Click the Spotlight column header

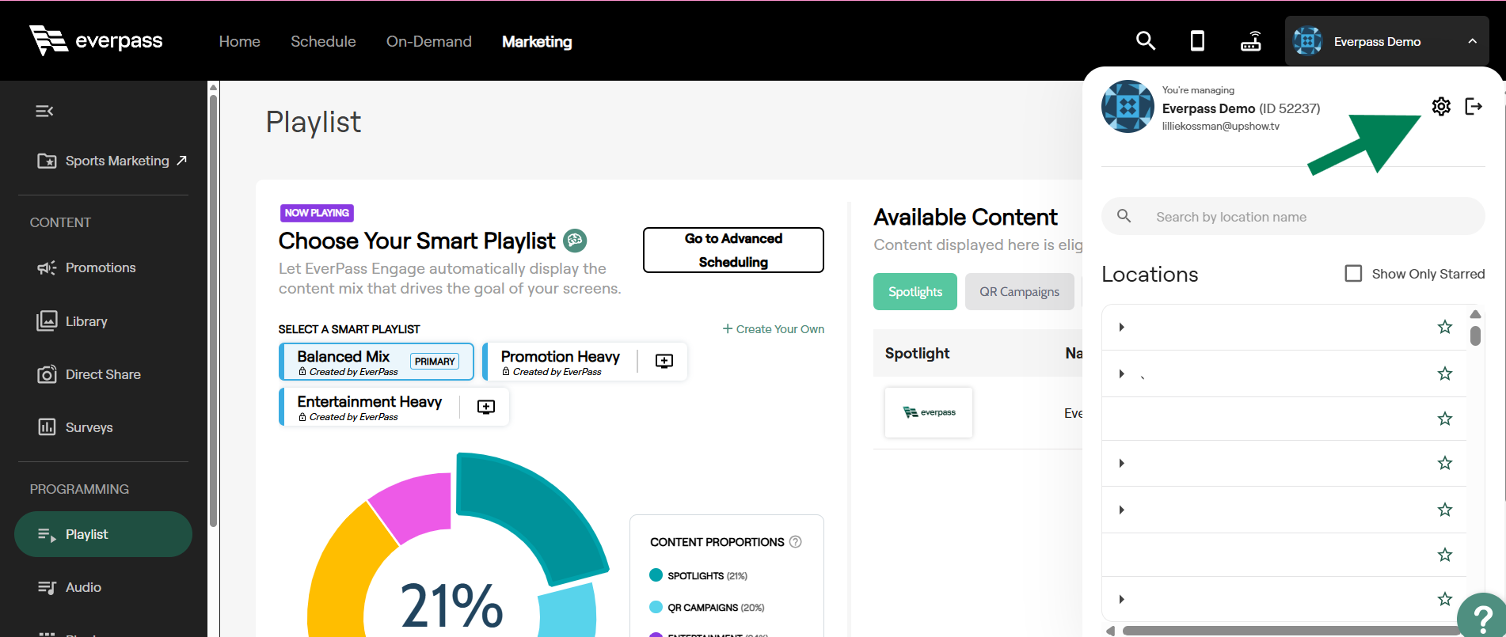pos(917,353)
